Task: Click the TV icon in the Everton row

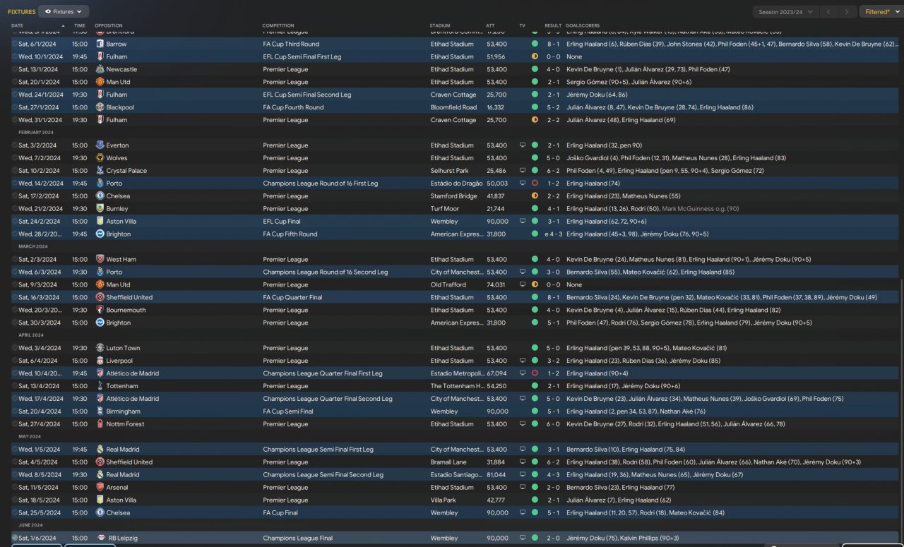Action: [x=523, y=145]
